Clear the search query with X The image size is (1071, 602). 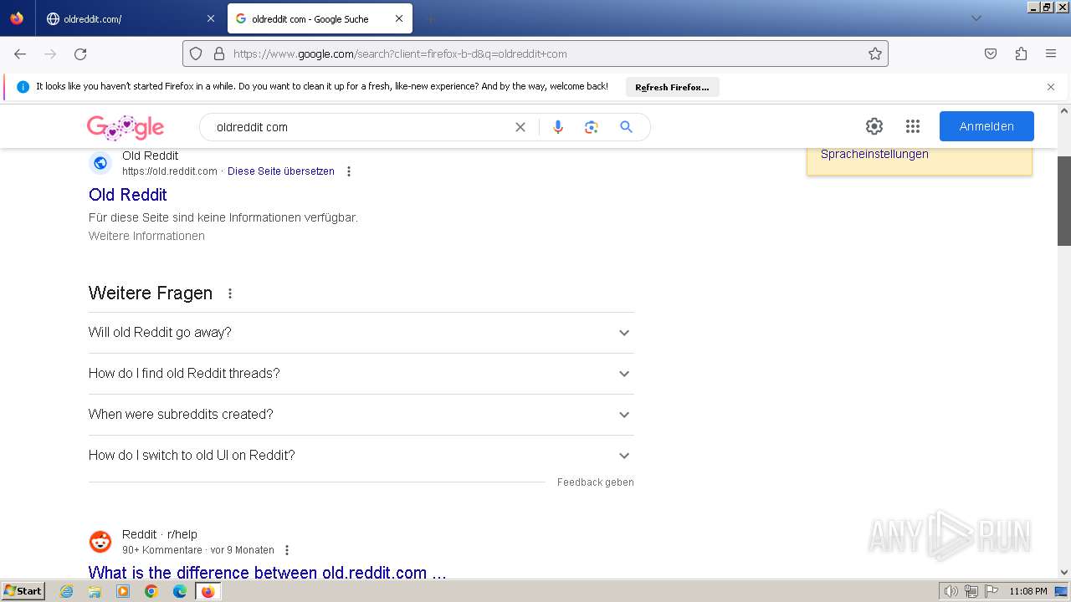coord(520,127)
